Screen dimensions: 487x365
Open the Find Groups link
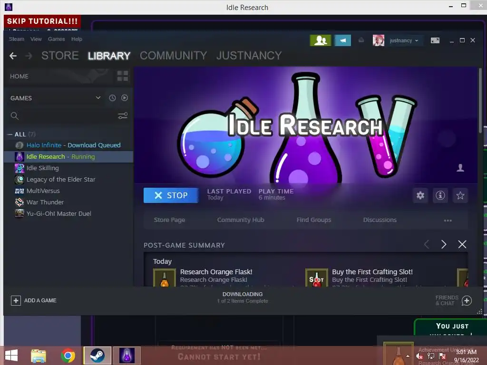click(x=314, y=220)
